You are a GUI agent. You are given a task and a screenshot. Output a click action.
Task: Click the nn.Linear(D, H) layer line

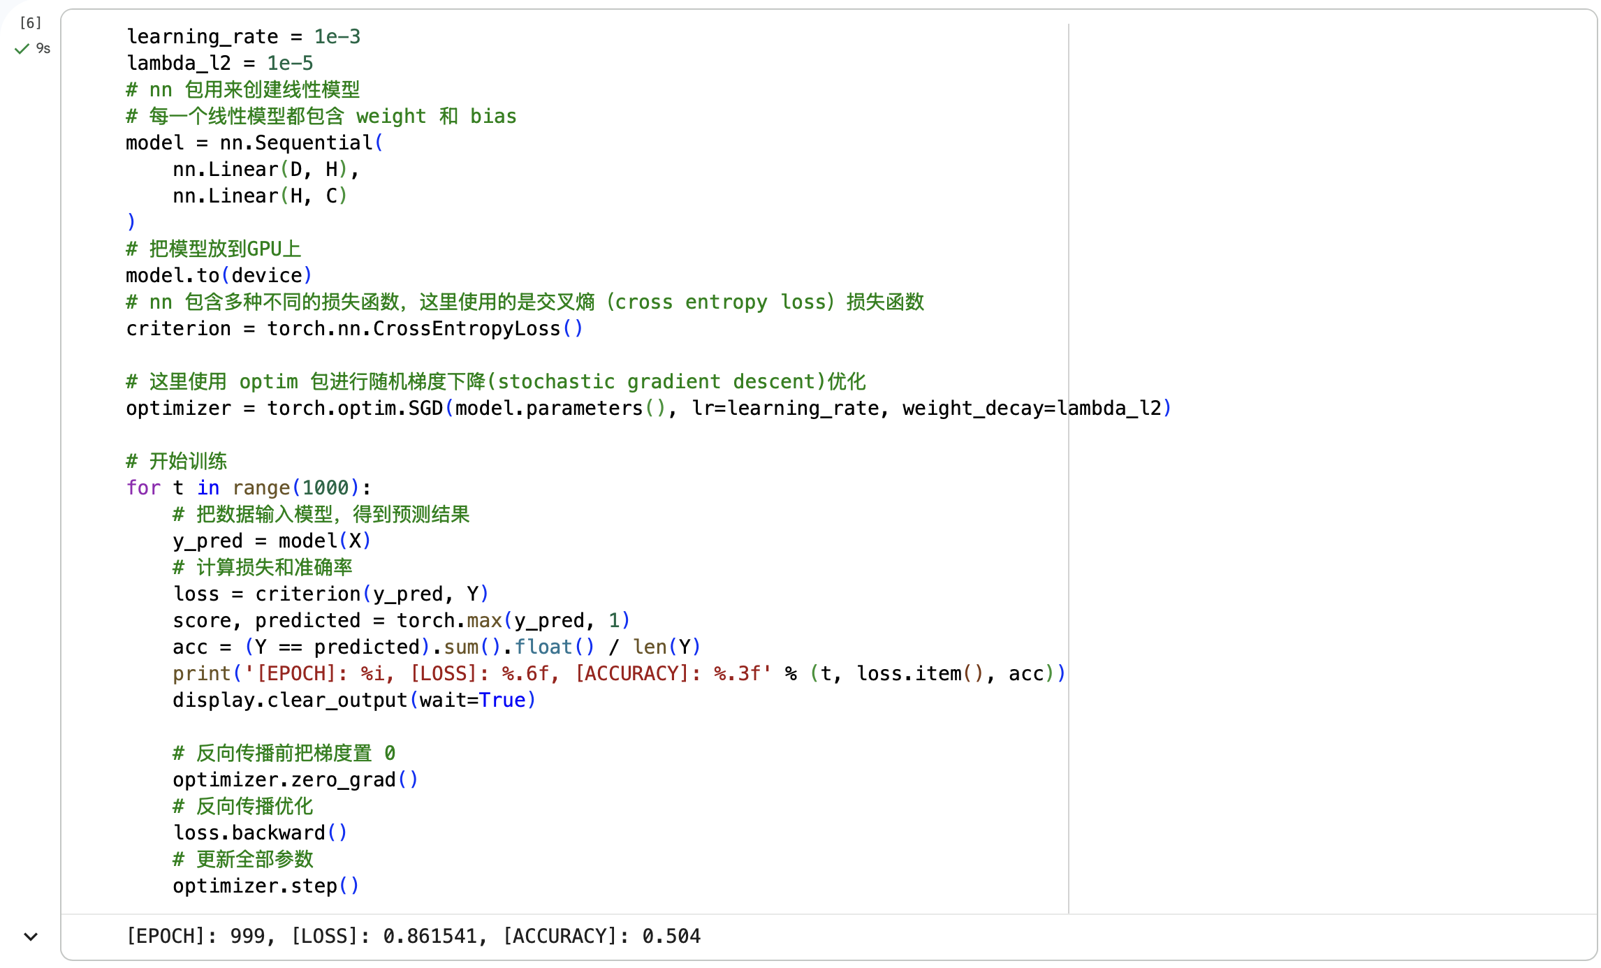(265, 169)
